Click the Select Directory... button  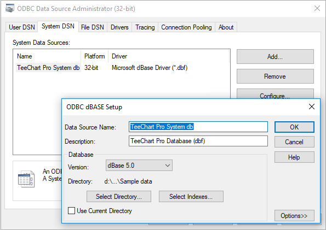(x=119, y=197)
